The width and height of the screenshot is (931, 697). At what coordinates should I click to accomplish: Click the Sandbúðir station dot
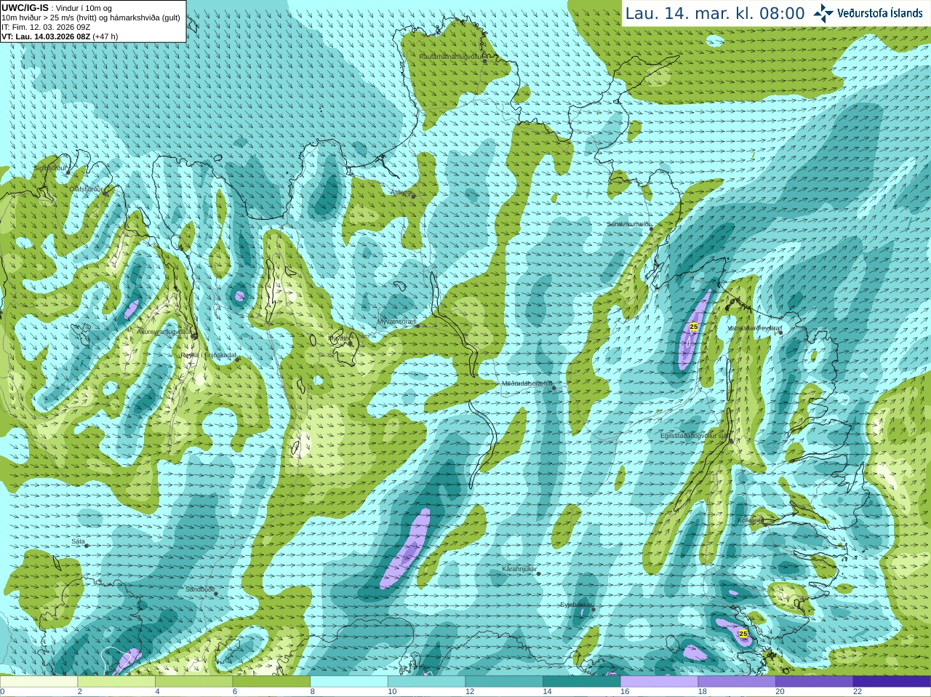(216, 594)
